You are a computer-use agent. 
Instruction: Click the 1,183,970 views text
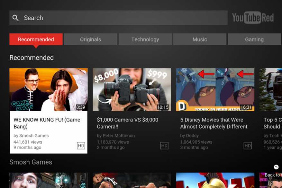[x=113, y=142]
